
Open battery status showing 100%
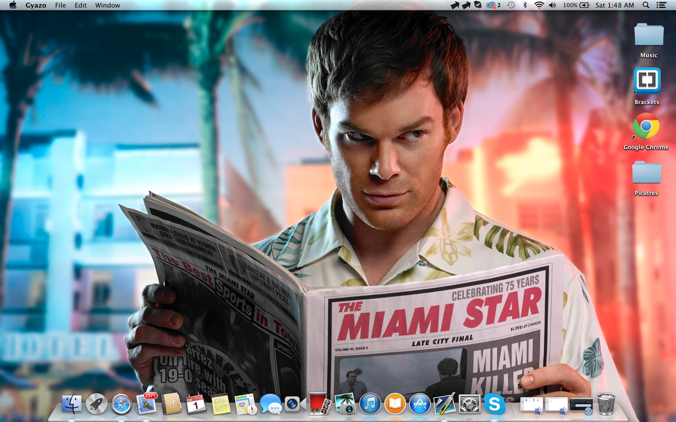[576, 5]
